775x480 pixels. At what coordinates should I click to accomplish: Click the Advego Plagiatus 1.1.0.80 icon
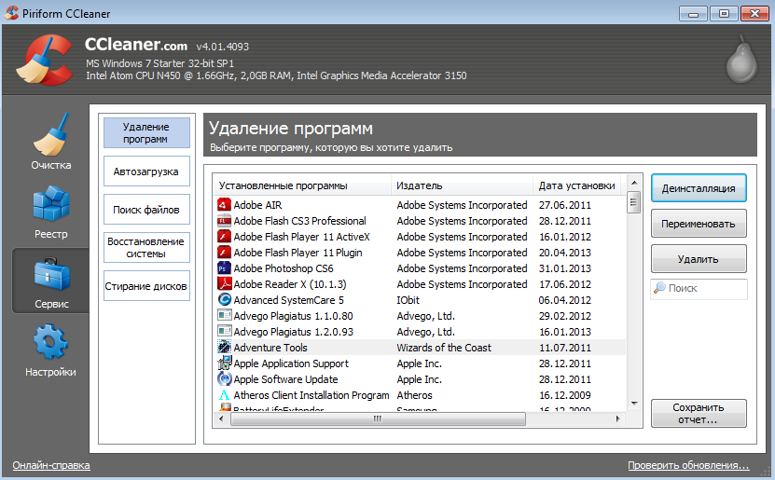click(225, 316)
